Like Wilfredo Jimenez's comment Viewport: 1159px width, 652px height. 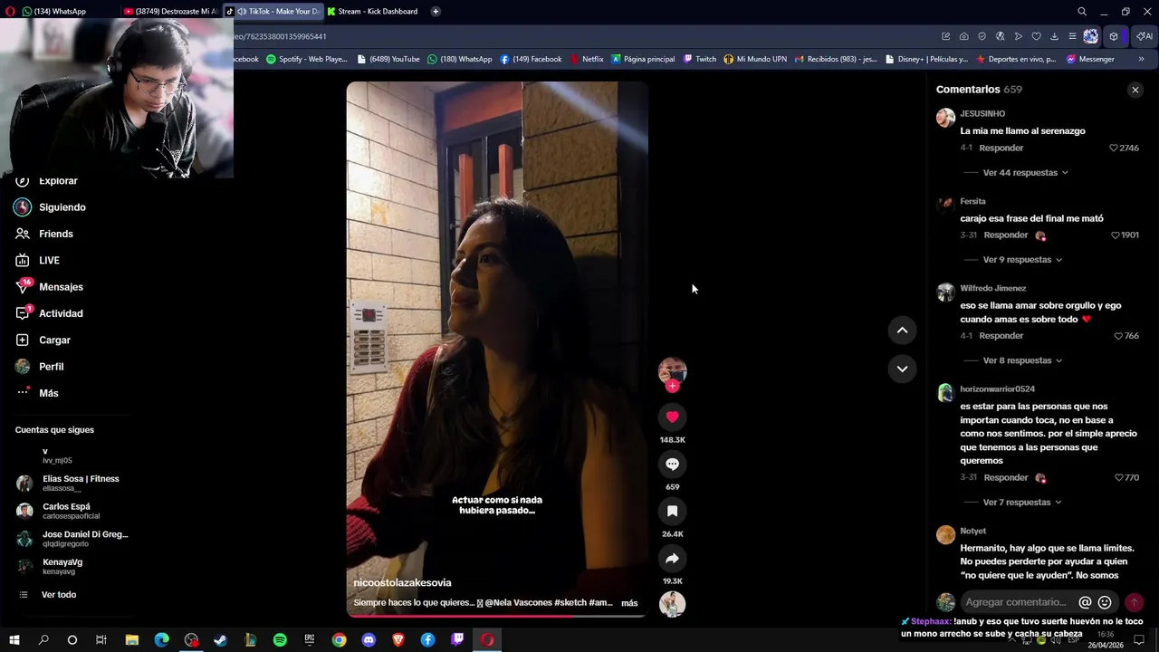point(1119,336)
